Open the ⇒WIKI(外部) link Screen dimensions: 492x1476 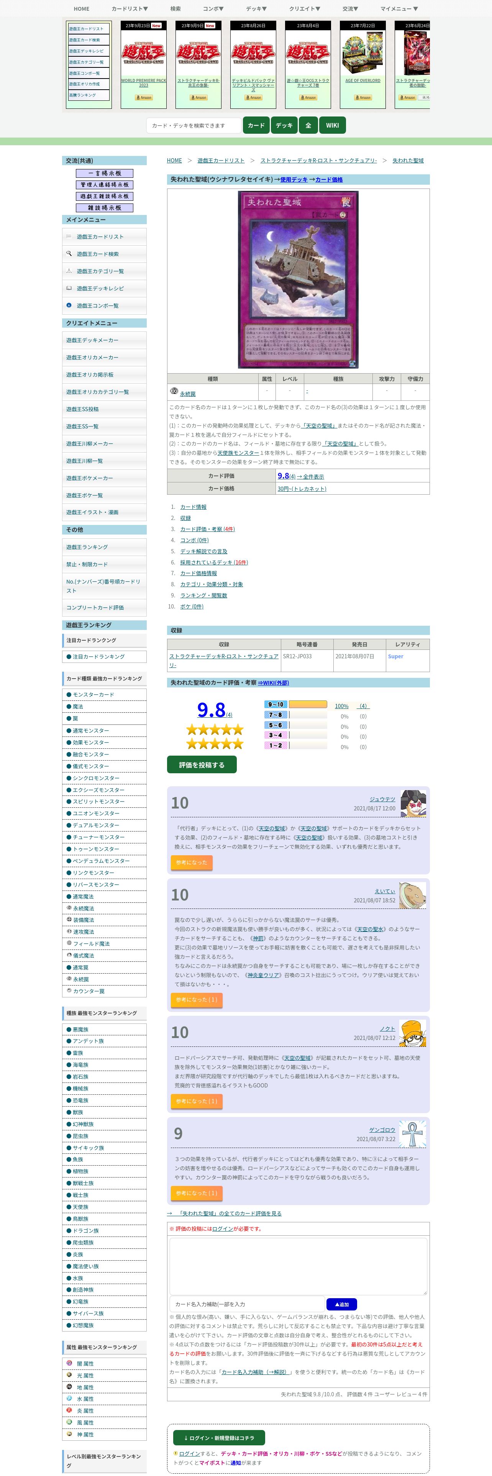click(273, 682)
